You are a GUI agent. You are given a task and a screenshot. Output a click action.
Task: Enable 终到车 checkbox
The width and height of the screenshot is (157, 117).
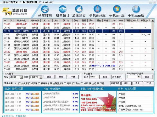coord(29,83)
